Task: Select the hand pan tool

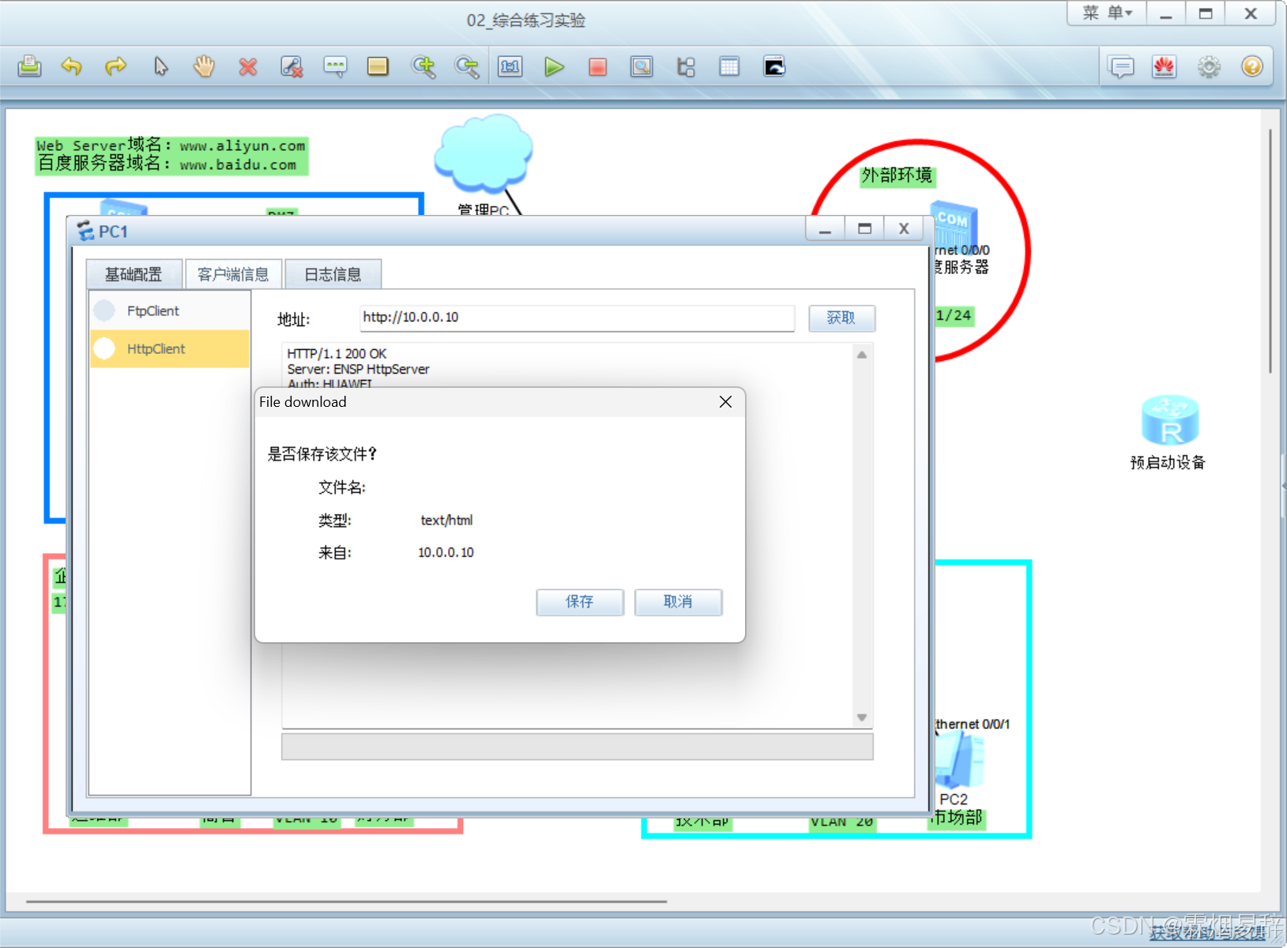Action: (x=204, y=66)
